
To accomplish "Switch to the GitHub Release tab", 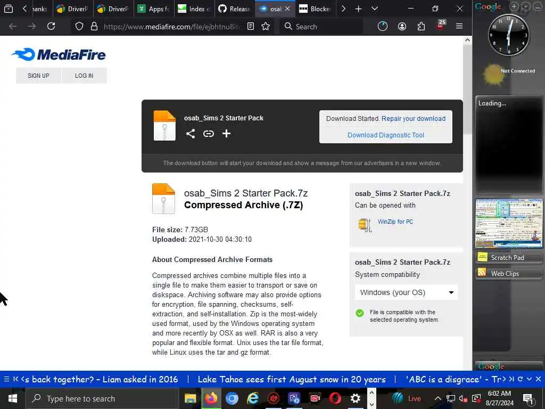I will pyautogui.click(x=234, y=9).
